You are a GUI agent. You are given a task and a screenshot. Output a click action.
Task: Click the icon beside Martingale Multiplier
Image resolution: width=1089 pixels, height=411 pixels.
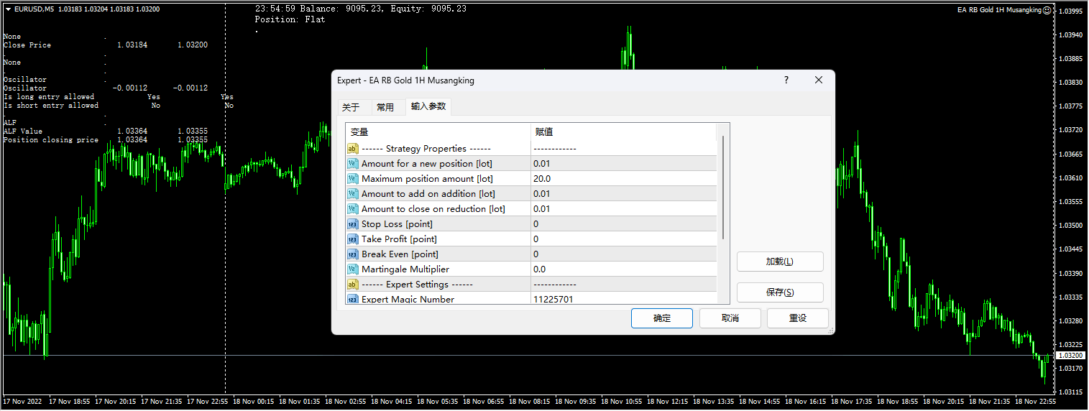click(353, 269)
